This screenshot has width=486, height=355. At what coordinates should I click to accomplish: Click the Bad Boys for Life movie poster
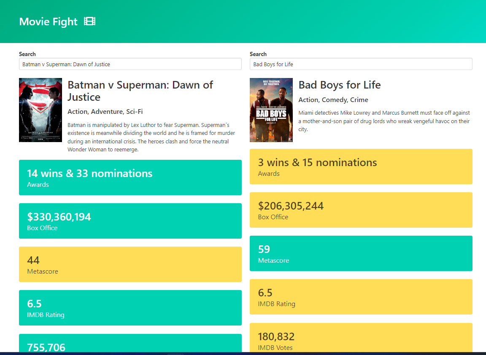pos(271,110)
